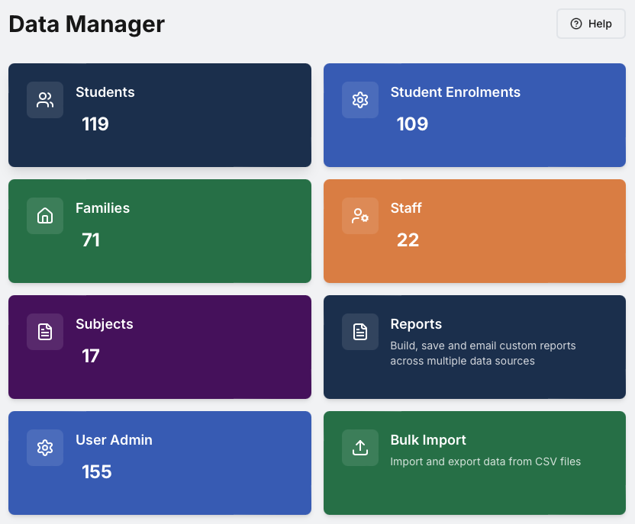The height and width of the screenshot is (524, 635).
Task: Click the Families house icon
Action: (45, 216)
